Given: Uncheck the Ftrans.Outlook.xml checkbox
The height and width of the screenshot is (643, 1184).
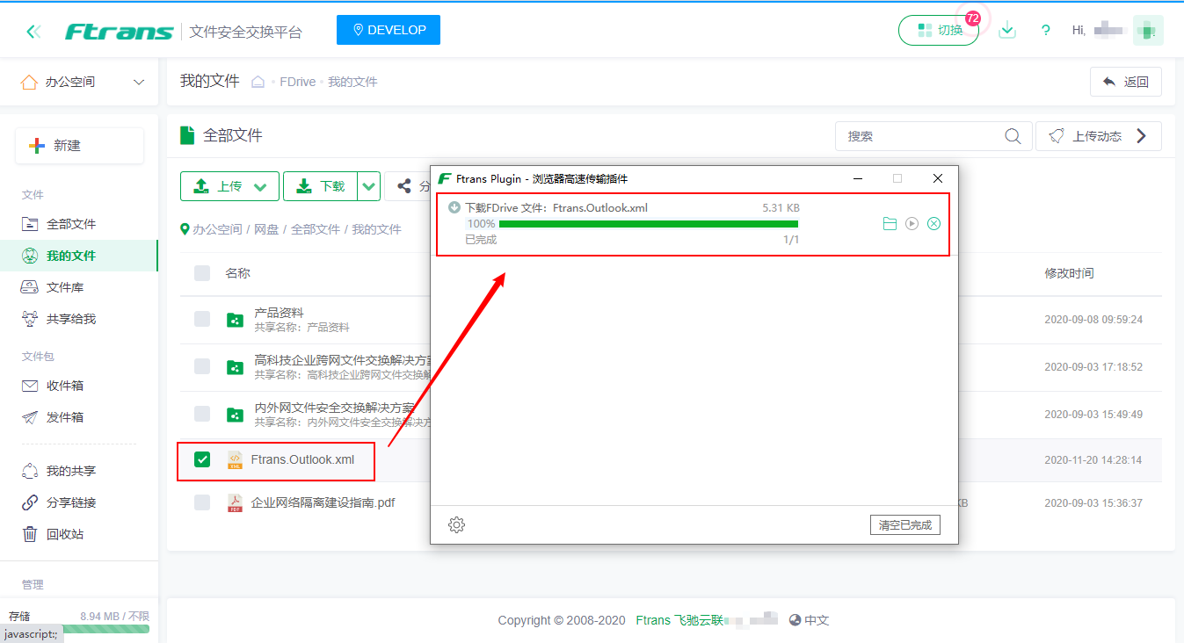Looking at the screenshot, I should 202,459.
